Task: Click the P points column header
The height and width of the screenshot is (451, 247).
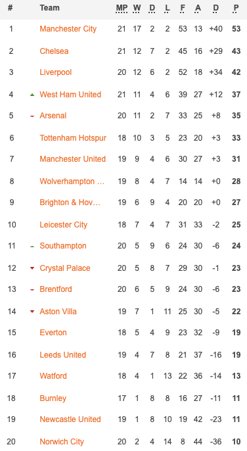Action: [x=236, y=8]
